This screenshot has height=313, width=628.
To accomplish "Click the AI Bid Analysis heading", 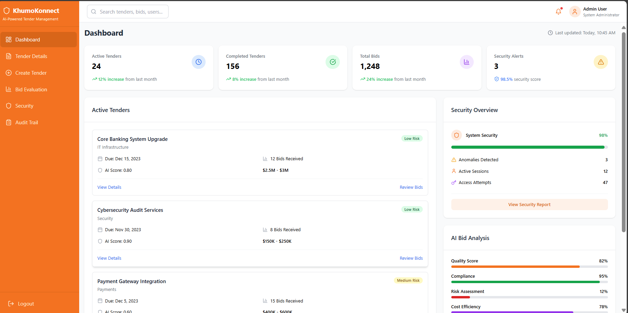I will (470, 238).
